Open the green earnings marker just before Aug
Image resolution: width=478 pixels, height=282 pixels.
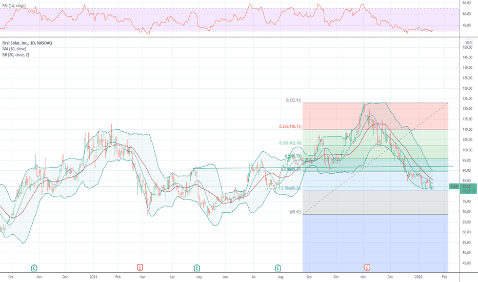click(x=278, y=268)
